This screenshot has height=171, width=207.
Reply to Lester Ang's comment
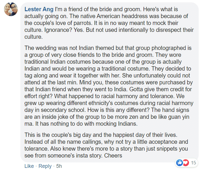pos(45,166)
